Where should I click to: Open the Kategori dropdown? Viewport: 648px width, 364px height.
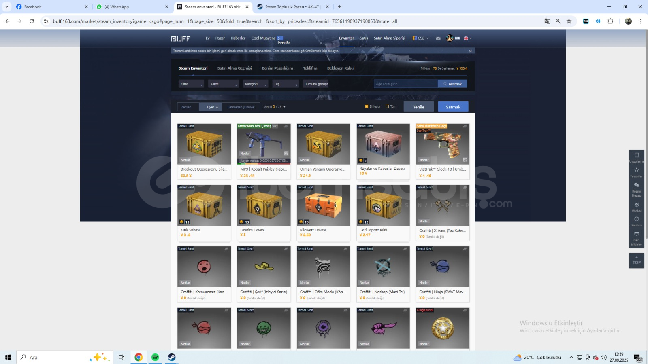click(256, 84)
